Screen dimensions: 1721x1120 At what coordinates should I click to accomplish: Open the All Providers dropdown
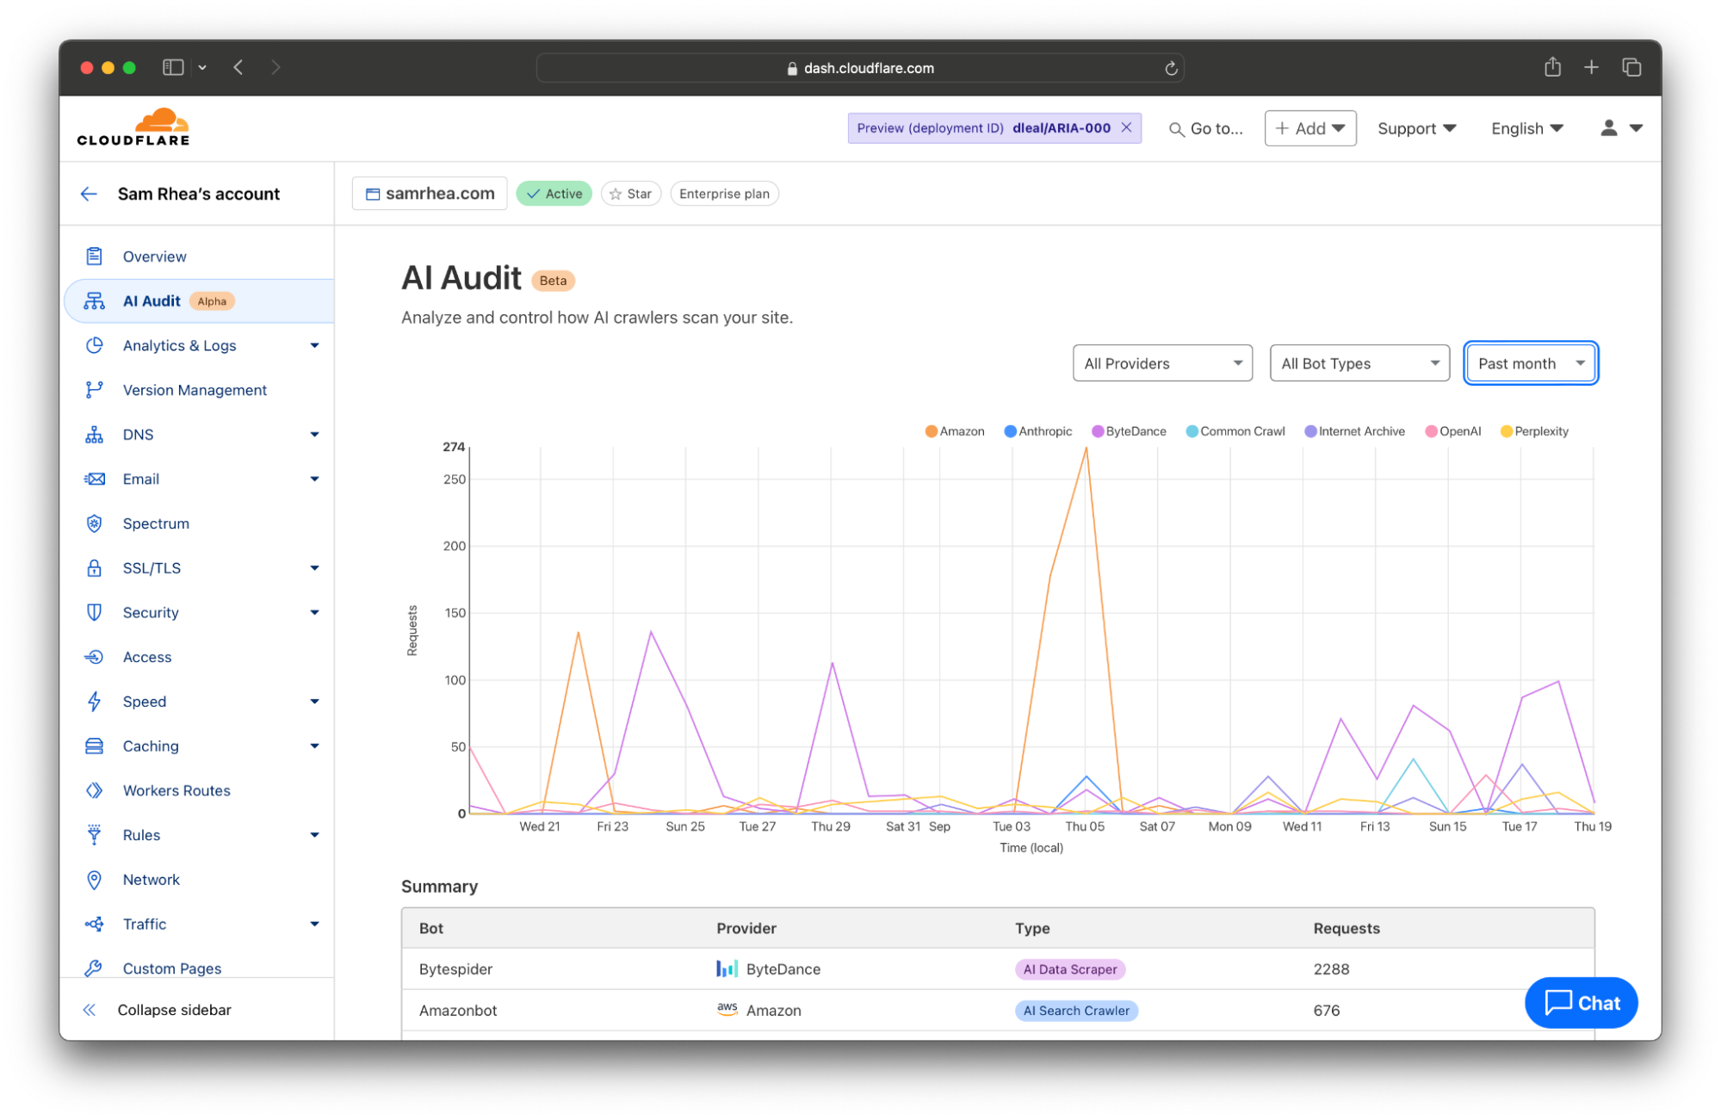point(1161,363)
